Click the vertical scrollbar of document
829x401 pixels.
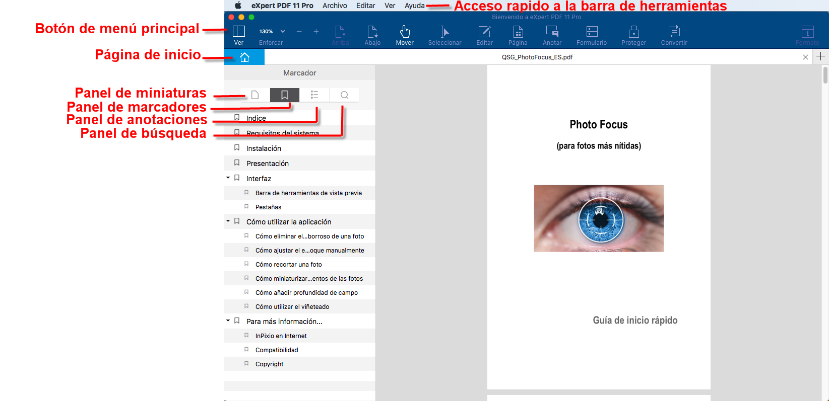pyautogui.click(x=825, y=75)
